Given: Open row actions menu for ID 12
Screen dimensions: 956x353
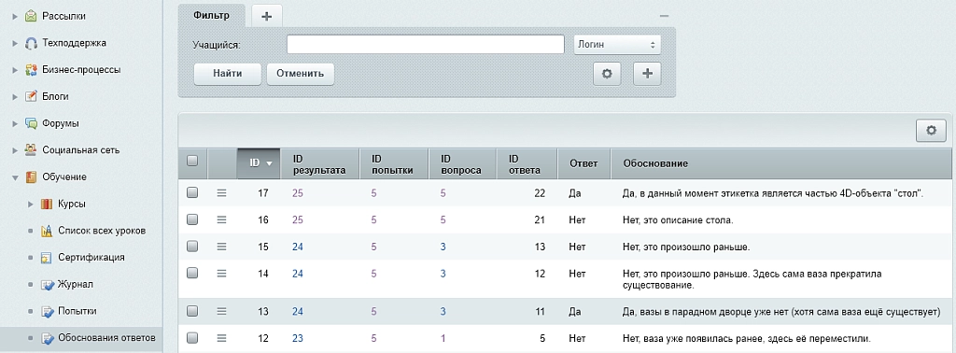Looking at the screenshot, I should click(222, 338).
